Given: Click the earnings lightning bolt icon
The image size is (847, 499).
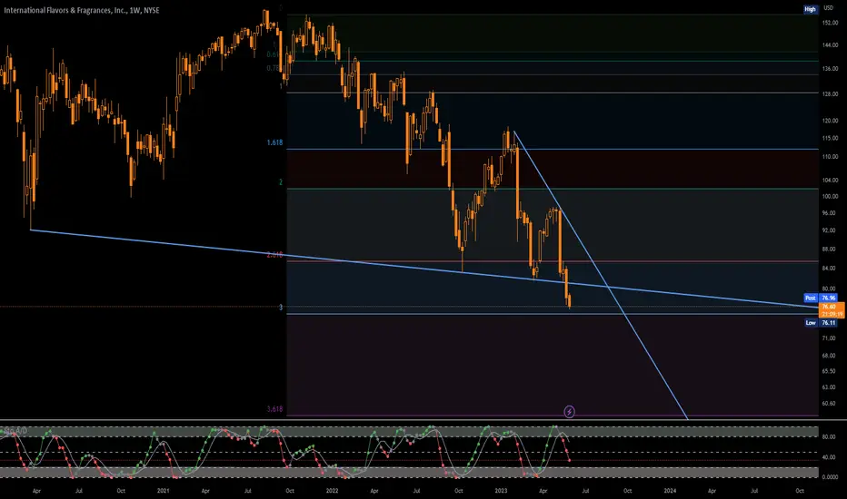Looking at the screenshot, I should tap(569, 412).
